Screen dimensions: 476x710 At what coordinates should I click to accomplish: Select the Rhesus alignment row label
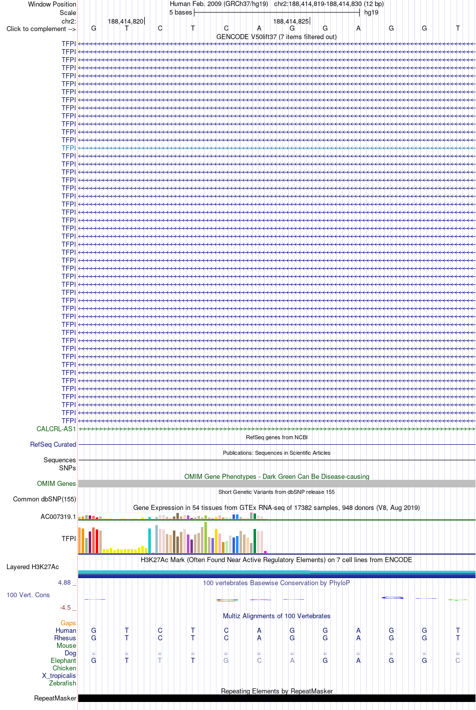click(x=65, y=638)
